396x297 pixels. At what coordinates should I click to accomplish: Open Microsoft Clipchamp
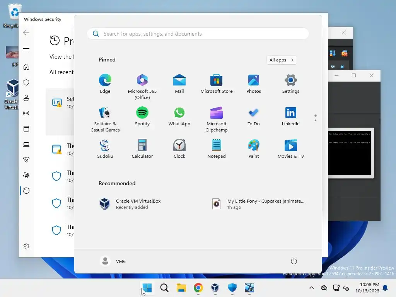pyautogui.click(x=217, y=119)
